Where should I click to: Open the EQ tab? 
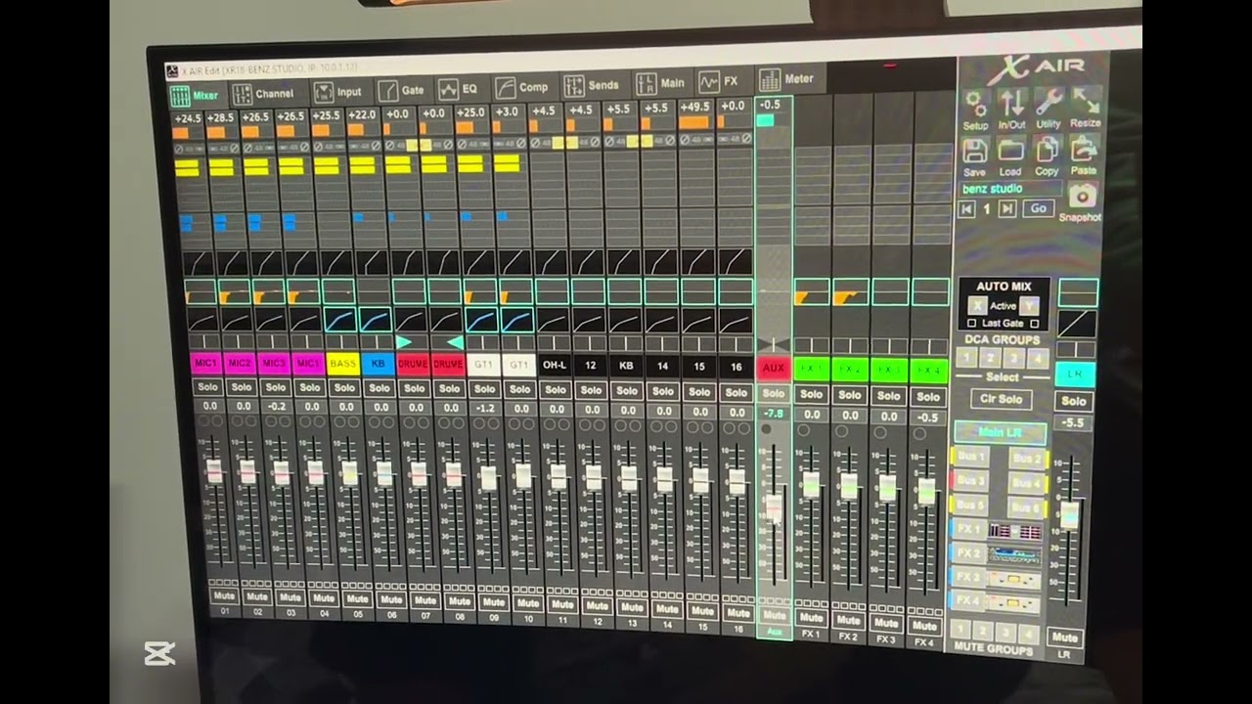click(460, 88)
